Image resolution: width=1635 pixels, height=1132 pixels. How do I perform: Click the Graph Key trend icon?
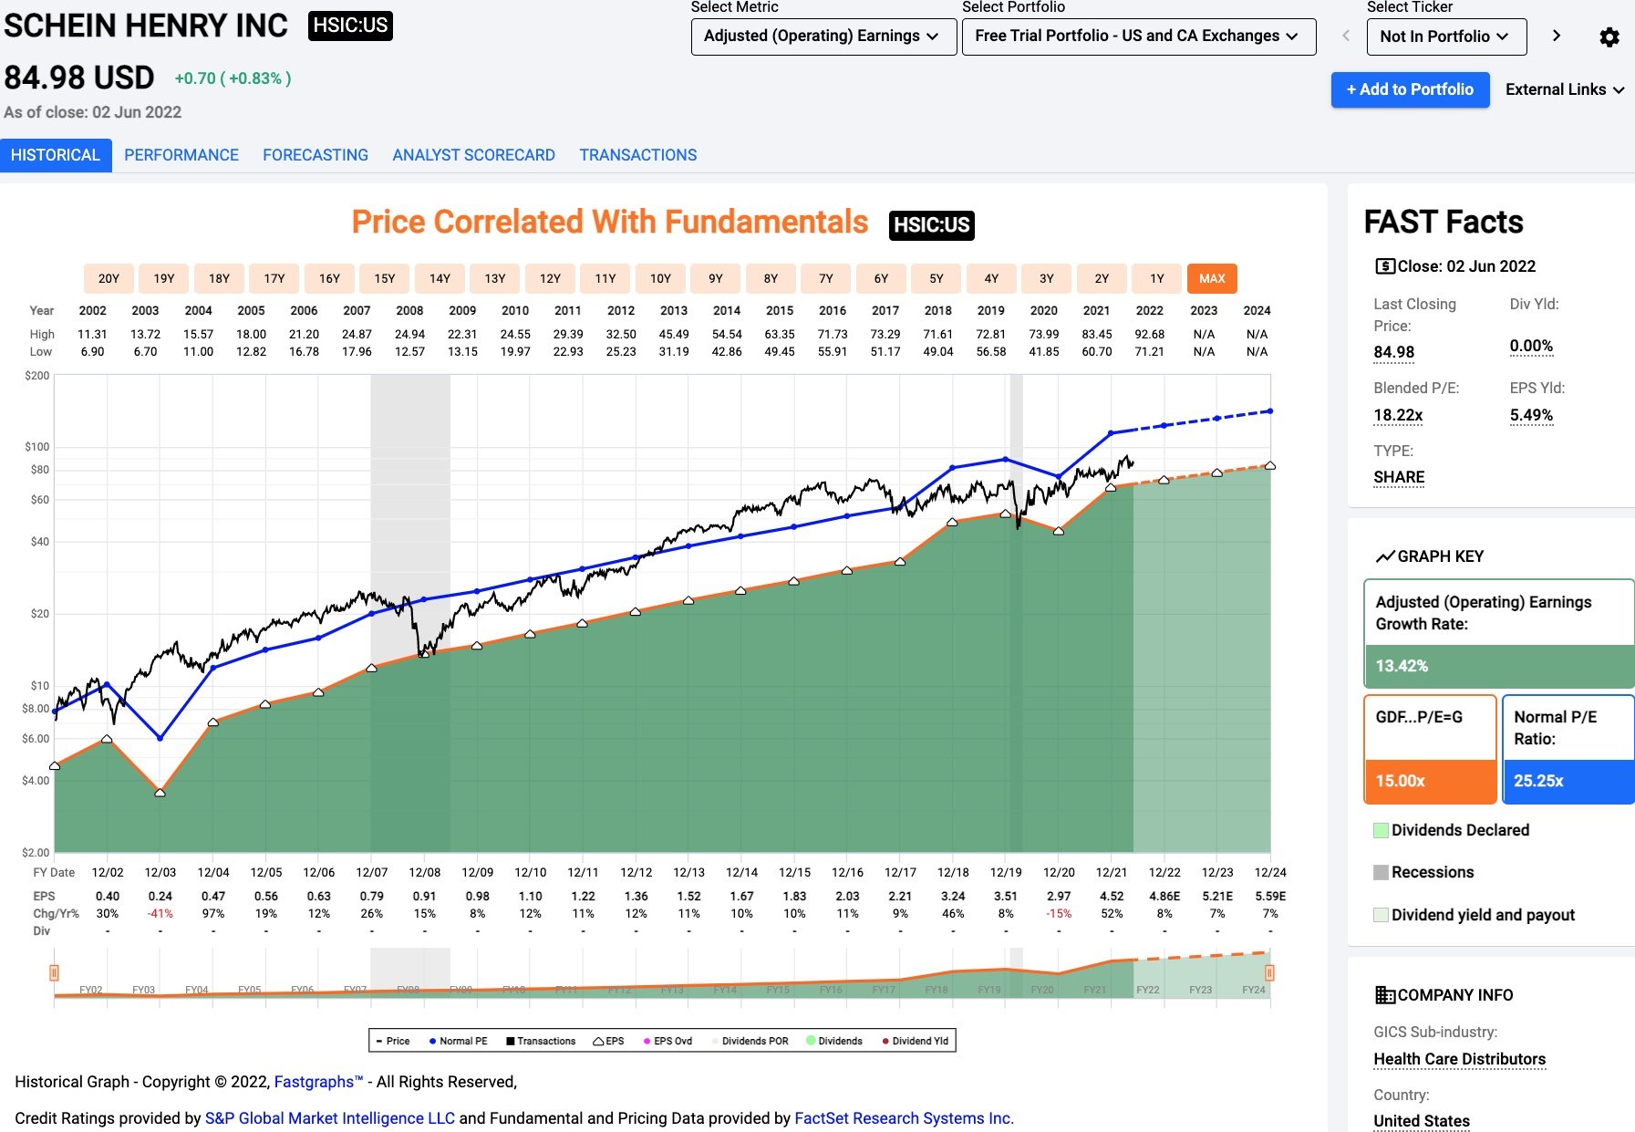coord(1385,556)
